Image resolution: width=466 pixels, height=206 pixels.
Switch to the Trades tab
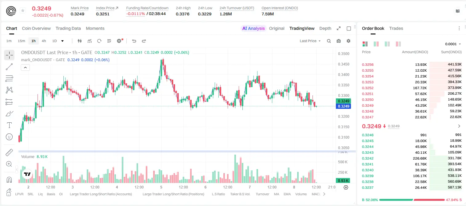tap(396, 28)
